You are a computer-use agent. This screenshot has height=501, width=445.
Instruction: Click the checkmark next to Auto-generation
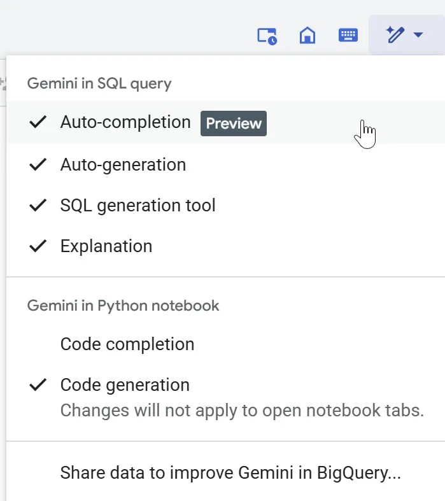click(39, 164)
